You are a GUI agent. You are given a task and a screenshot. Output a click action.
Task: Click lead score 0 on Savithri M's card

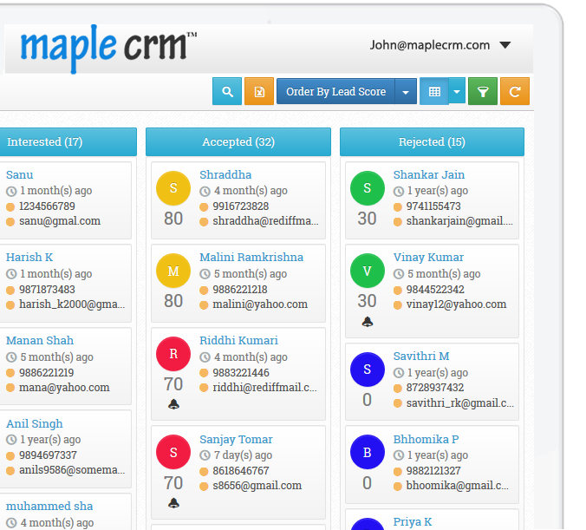(367, 400)
